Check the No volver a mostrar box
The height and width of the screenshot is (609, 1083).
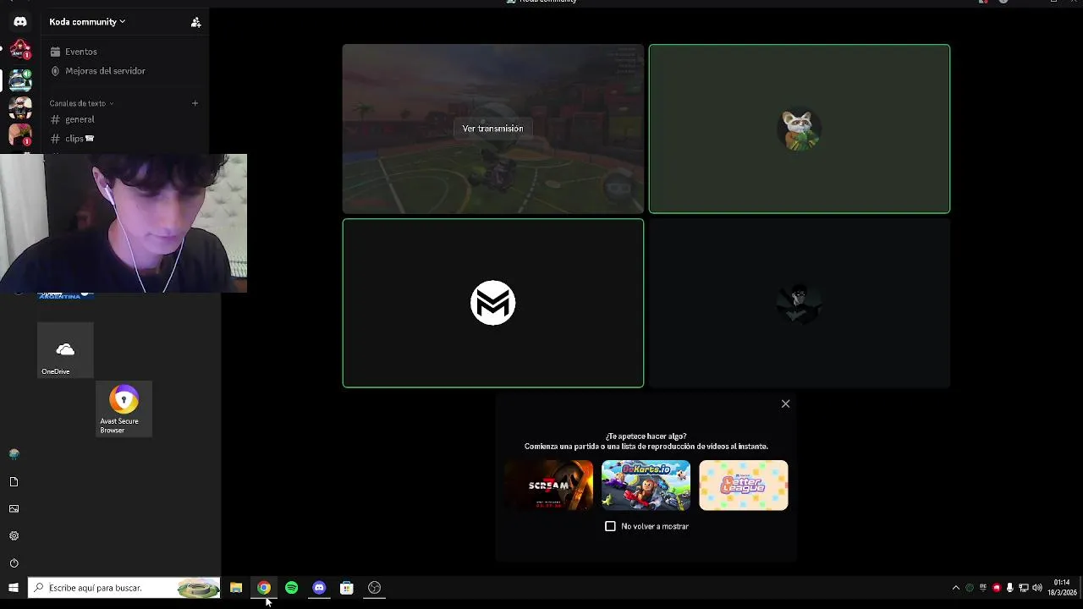610,526
